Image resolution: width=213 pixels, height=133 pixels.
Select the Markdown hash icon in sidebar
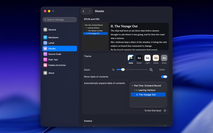click(45, 38)
